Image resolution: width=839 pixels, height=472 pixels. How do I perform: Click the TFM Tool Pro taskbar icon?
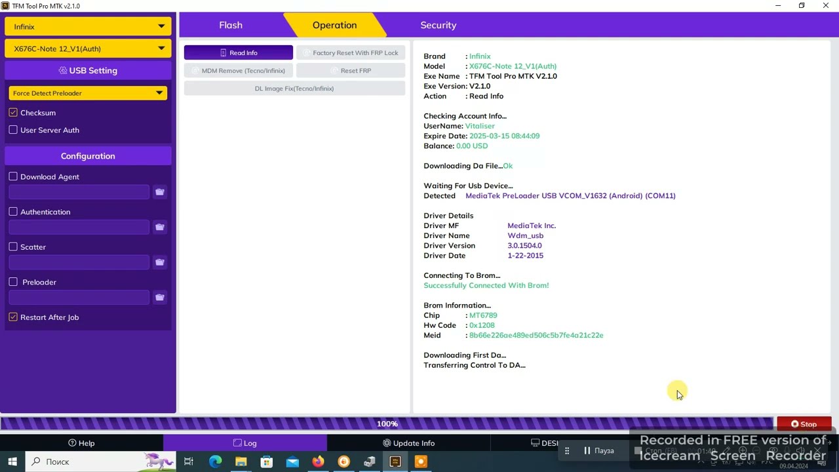coord(395,462)
